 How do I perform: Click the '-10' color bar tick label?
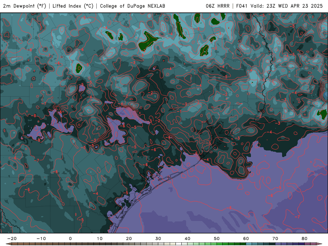(x=41, y=239)
